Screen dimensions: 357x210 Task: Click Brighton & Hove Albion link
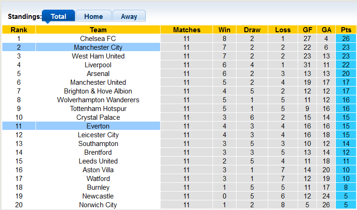click(x=98, y=91)
